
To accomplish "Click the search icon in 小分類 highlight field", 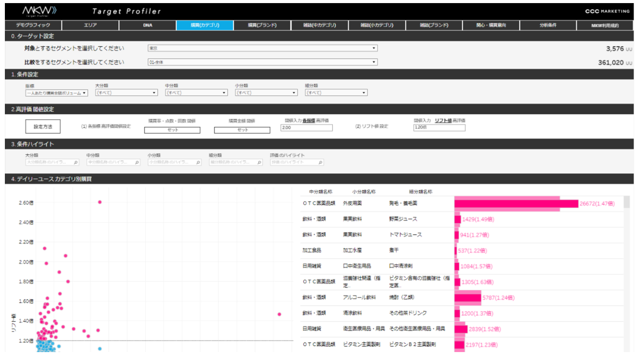I will [x=198, y=163].
